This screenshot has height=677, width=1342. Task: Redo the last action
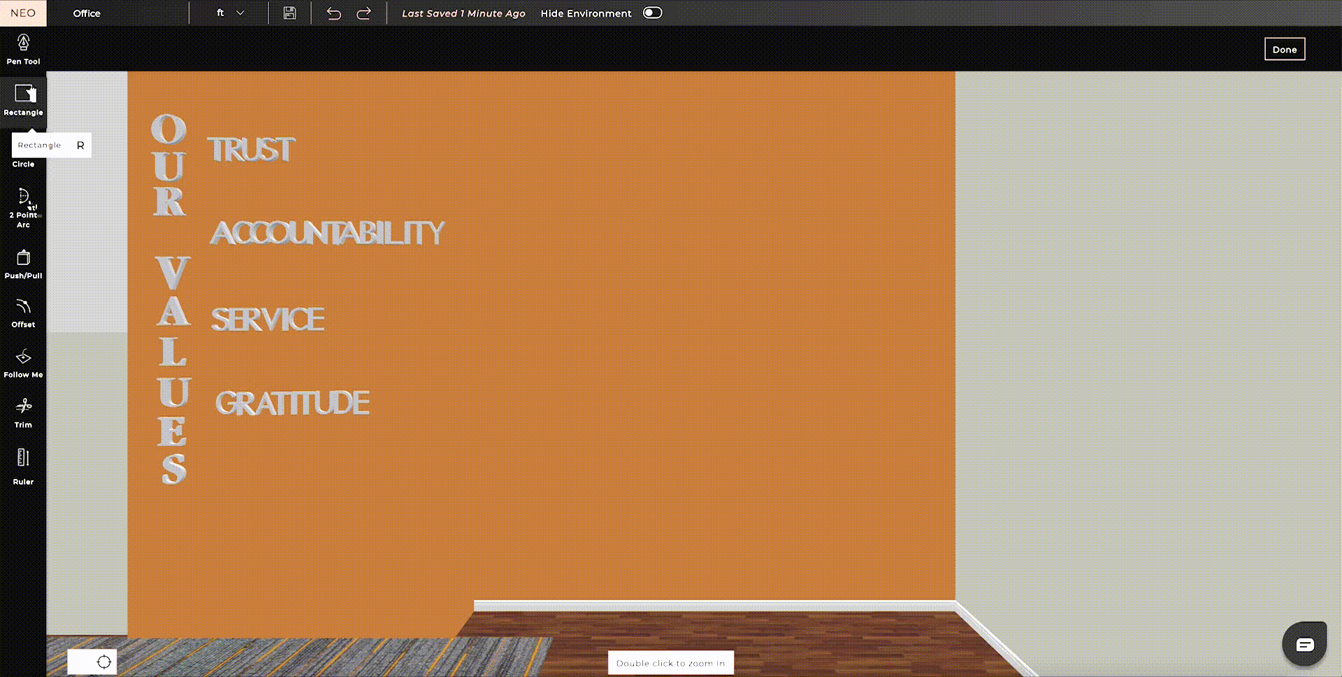(x=363, y=13)
